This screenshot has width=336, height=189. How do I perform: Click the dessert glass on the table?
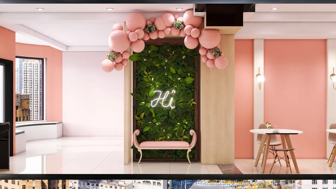click(x=268, y=126)
